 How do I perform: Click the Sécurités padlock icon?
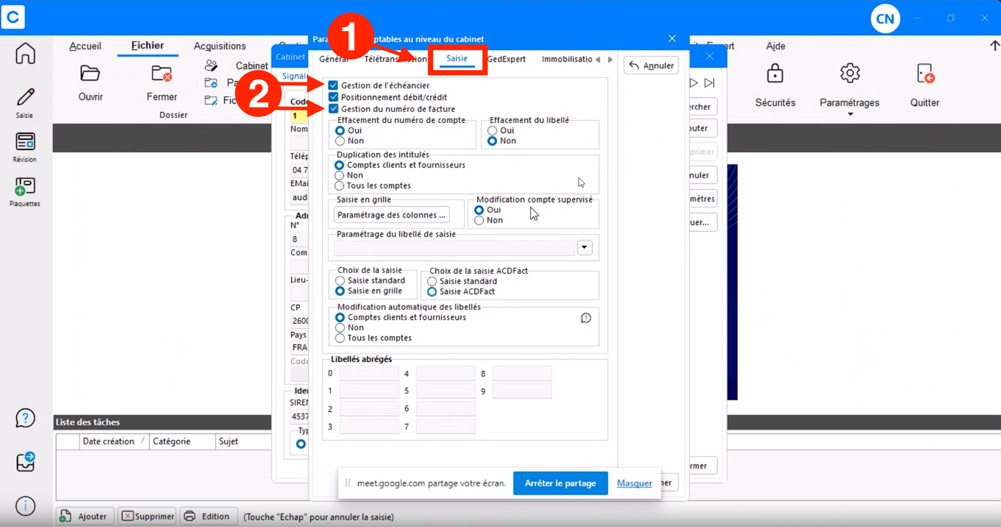coord(775,73)
